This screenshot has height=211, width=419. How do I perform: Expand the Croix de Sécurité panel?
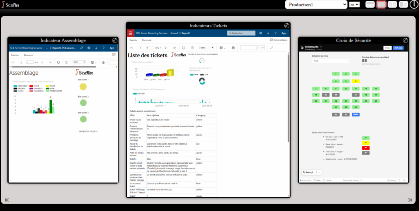pos(405,40)
